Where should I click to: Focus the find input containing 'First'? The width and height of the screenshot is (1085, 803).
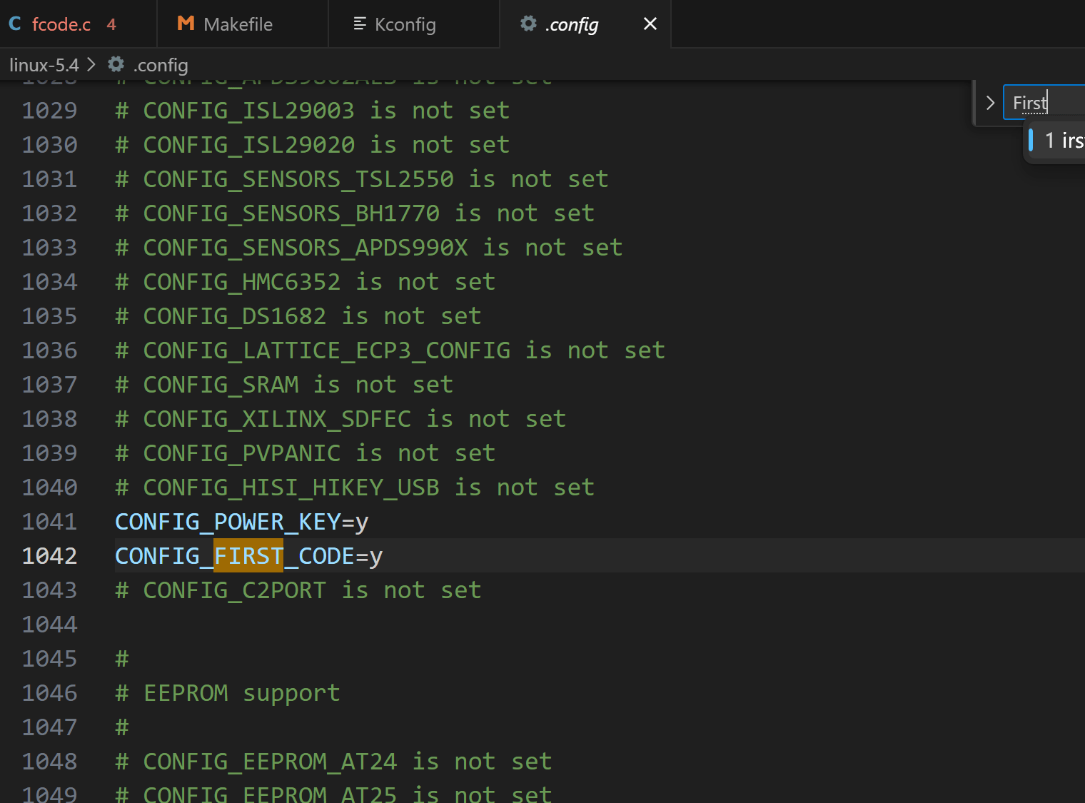tap(1042, 103)
